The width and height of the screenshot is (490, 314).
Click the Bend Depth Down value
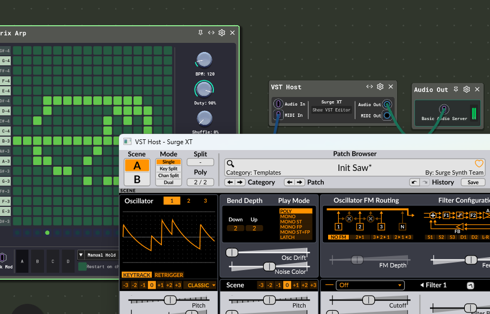(236, 228)
